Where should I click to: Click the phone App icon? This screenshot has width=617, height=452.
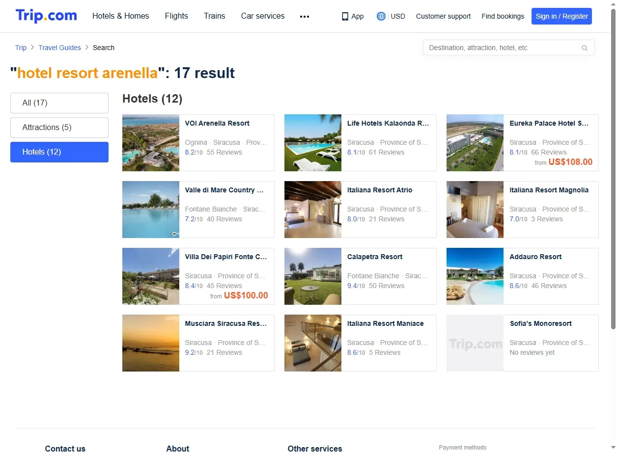coord(345,16)
